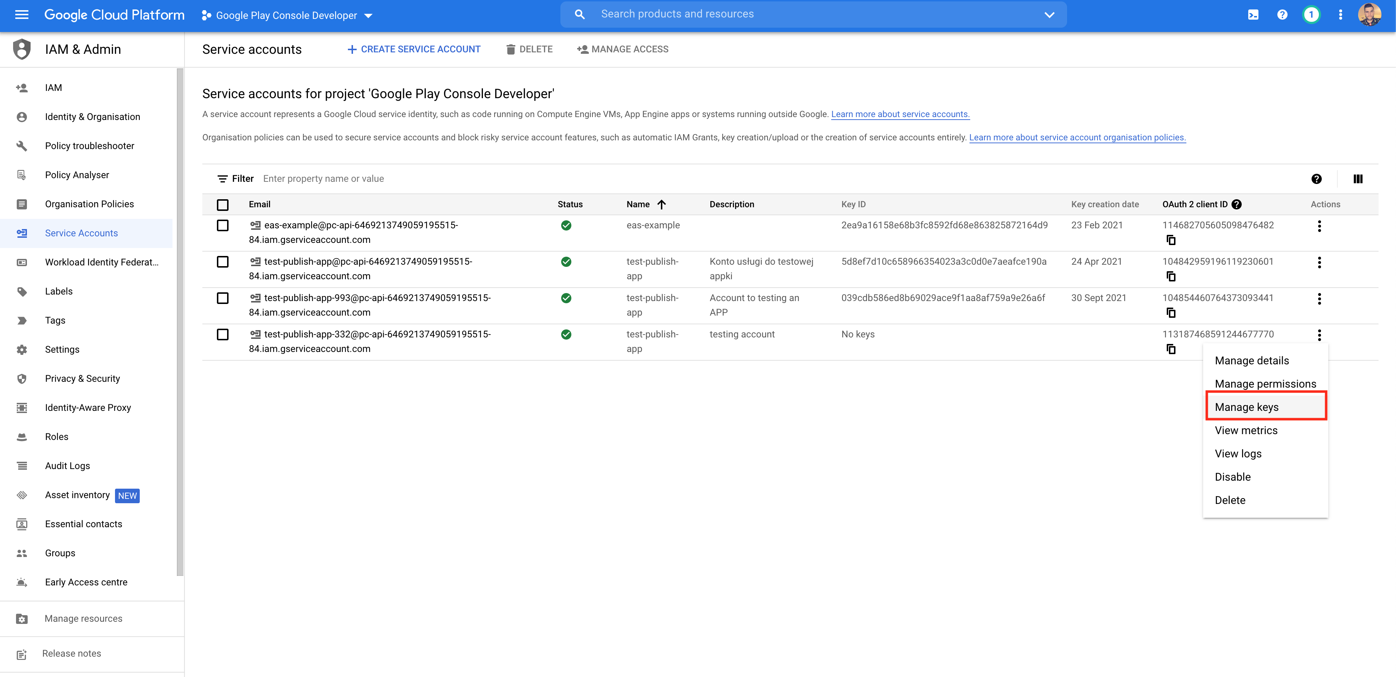Screen dimensions: 1396x677
Task: Go to IAM in sidebar
Action: pos(87,88)
